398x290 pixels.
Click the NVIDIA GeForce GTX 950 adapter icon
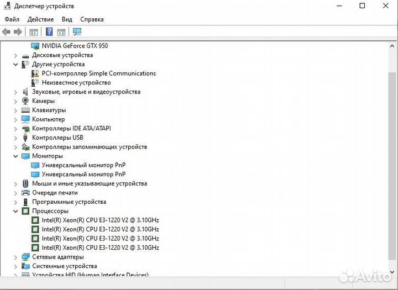pos(35,46)
